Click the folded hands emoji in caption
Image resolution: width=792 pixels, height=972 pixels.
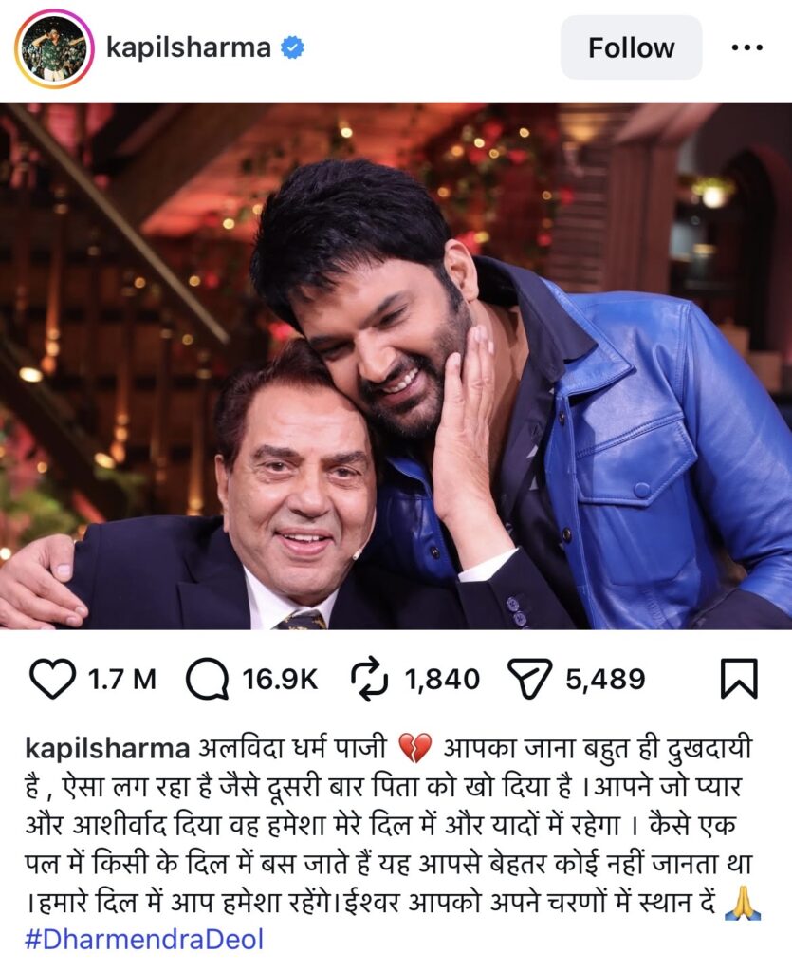[x=743, y=902]
